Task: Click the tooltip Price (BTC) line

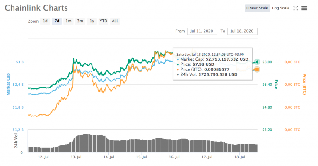Action: coord(203,69)
